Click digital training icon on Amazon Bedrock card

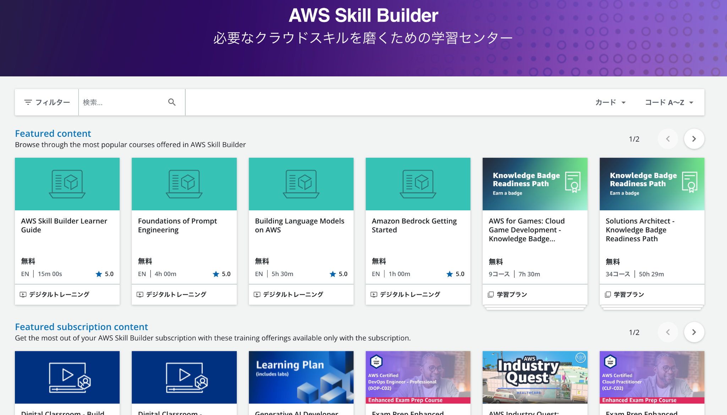tap(374, 295)
